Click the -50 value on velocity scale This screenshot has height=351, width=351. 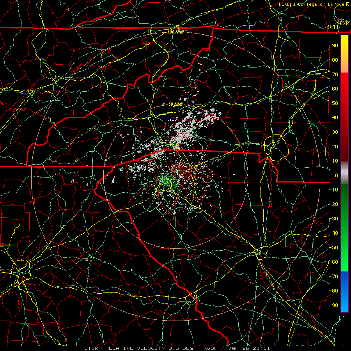pos(333,248)
